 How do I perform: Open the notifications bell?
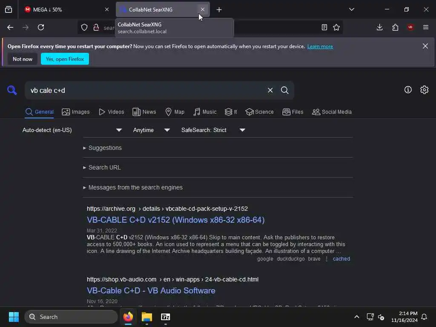(x=425, y=317)
